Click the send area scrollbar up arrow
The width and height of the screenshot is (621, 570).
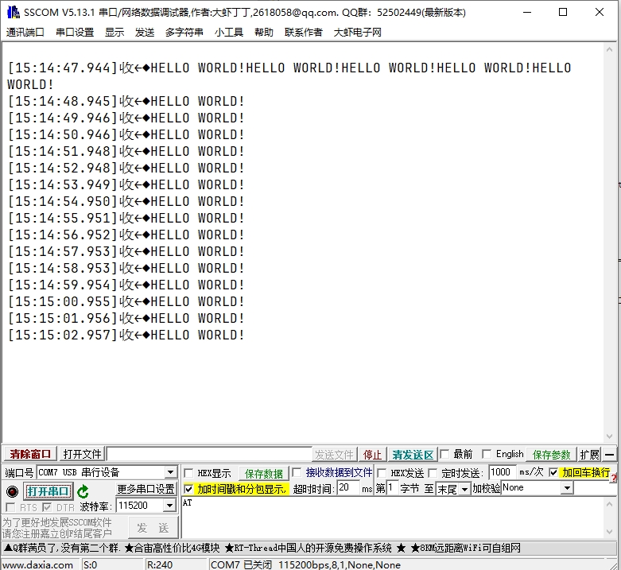point(610,504)
